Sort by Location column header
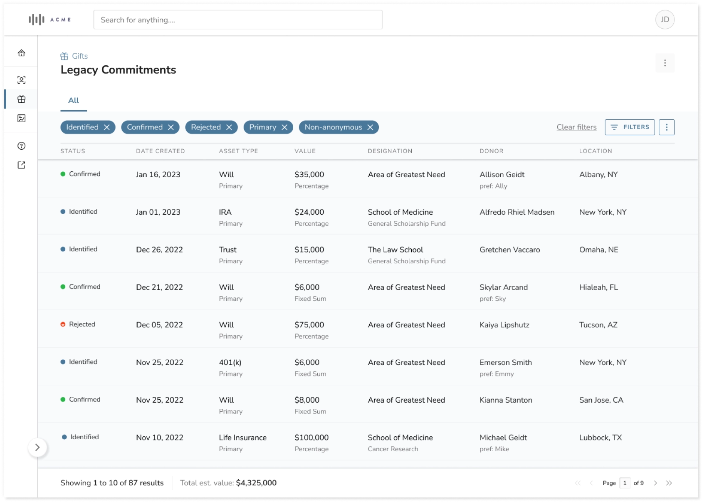This screenshot has width=702, height=502. tap(596, 151)
